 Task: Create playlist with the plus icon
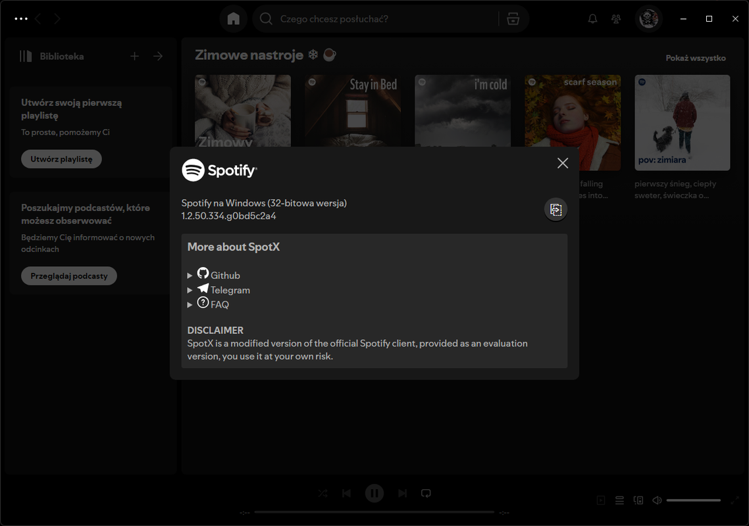click(135, 57)
